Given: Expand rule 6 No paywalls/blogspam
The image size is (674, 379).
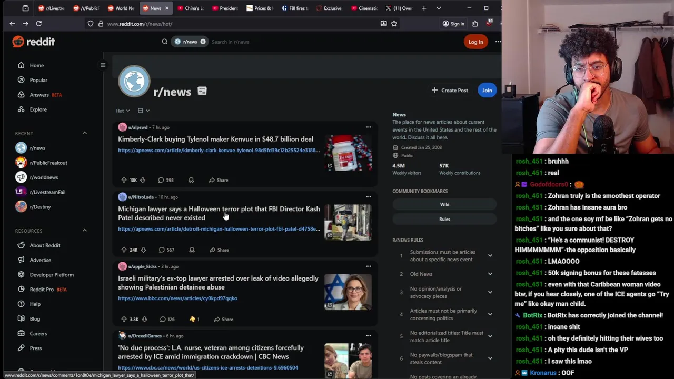Looking at the screenshot, I should pyautogui.click(x=490, y=358).
